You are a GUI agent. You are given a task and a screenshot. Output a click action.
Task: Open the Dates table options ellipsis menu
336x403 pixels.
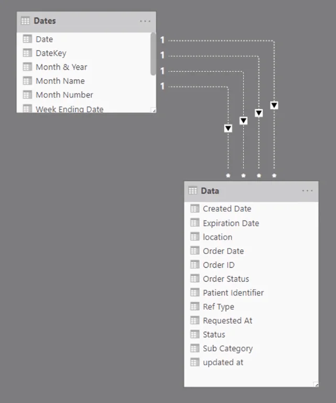(145, 21)
